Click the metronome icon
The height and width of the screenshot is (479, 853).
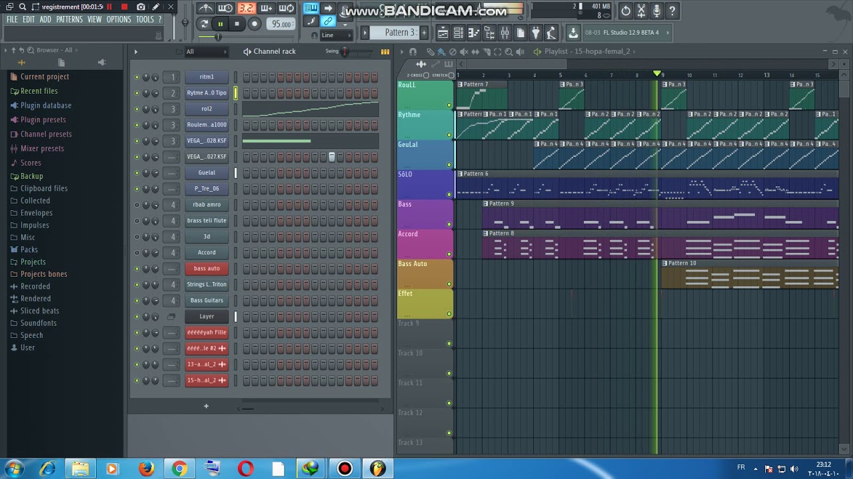click(207, 9)
